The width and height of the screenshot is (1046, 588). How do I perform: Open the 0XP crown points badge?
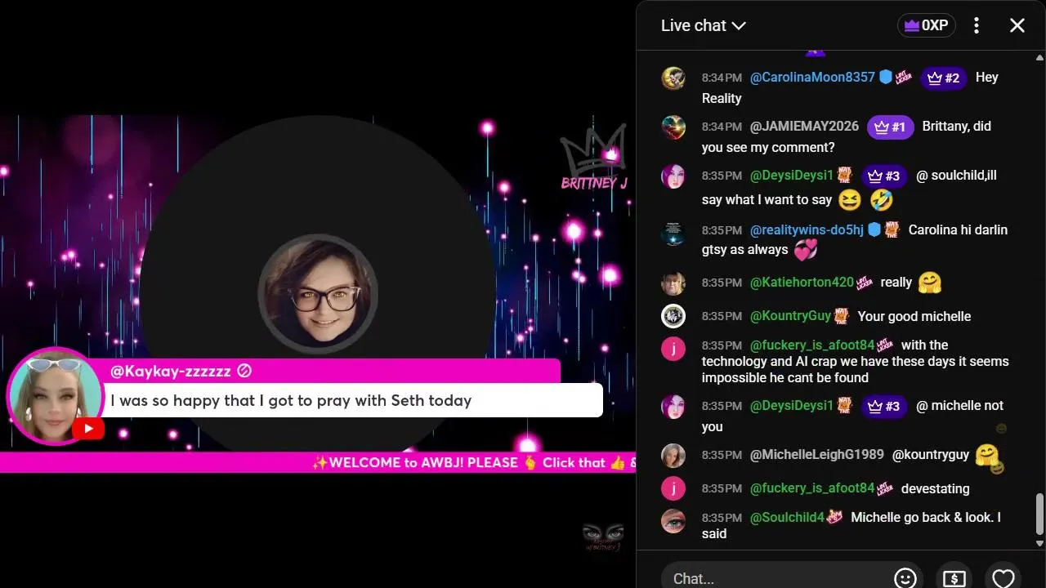tap(926, 25)
